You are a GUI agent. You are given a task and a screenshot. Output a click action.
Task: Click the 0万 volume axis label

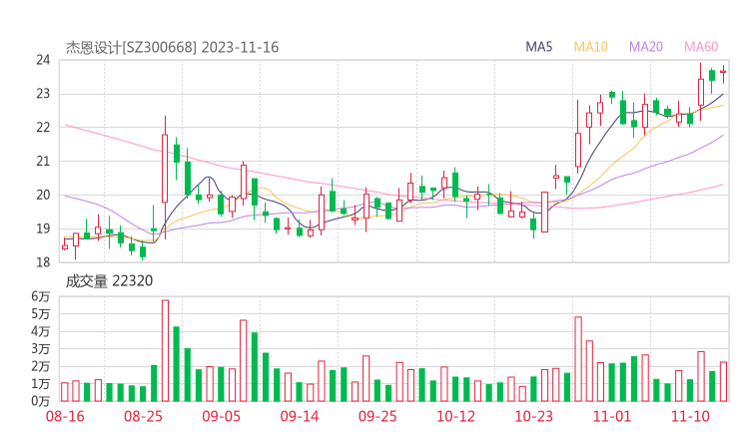(41, 401)
